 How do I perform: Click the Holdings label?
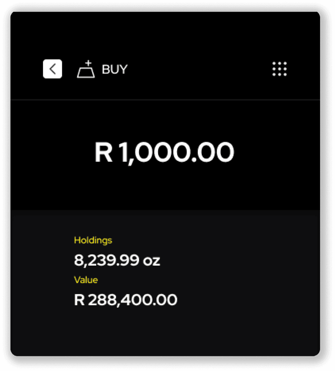click(x=93, y=240)
